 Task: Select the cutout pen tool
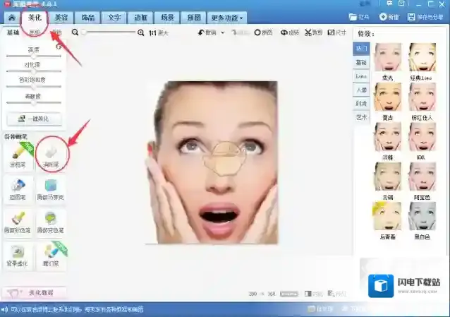[18, 189]
